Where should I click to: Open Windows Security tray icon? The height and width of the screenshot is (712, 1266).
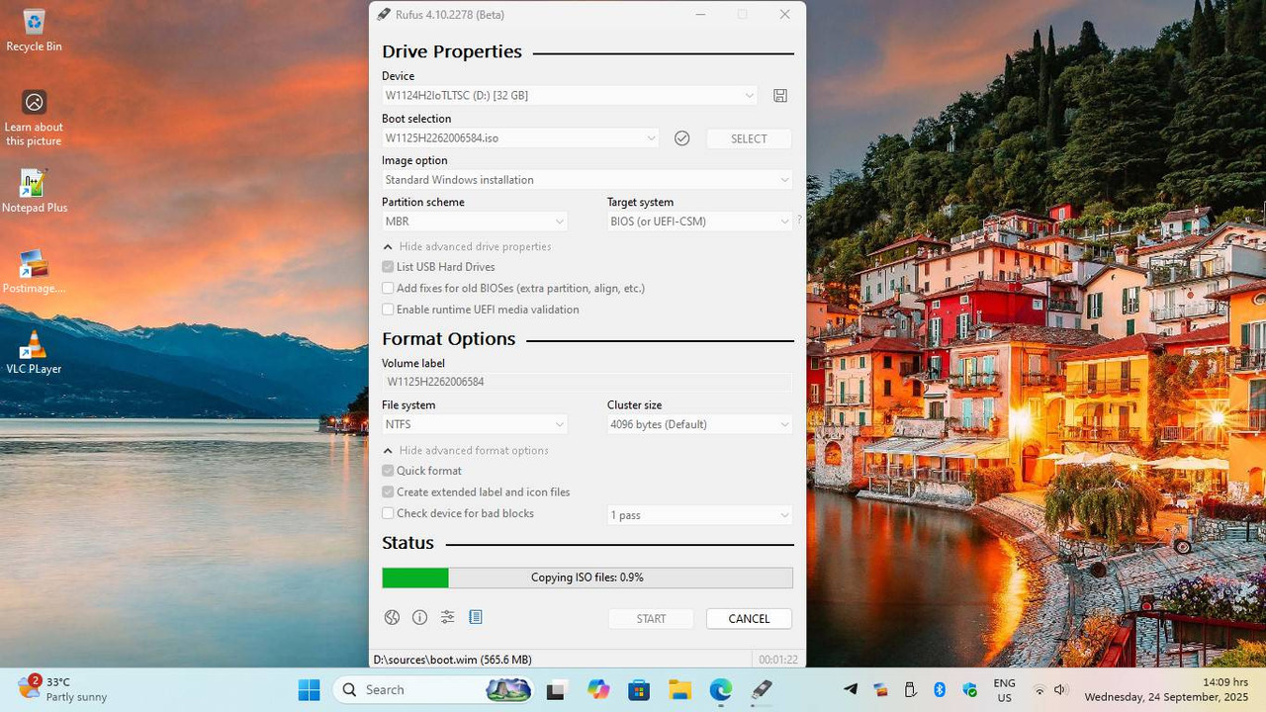tap(969, 689)
